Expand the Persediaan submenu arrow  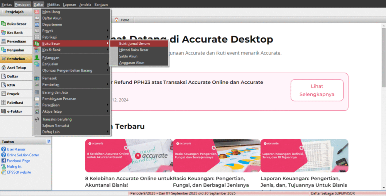tap(108, 105)
